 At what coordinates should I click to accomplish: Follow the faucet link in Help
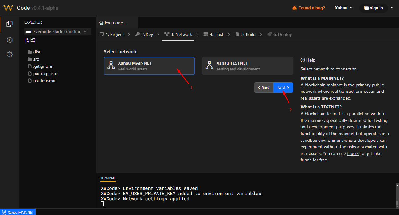point(353,153)
